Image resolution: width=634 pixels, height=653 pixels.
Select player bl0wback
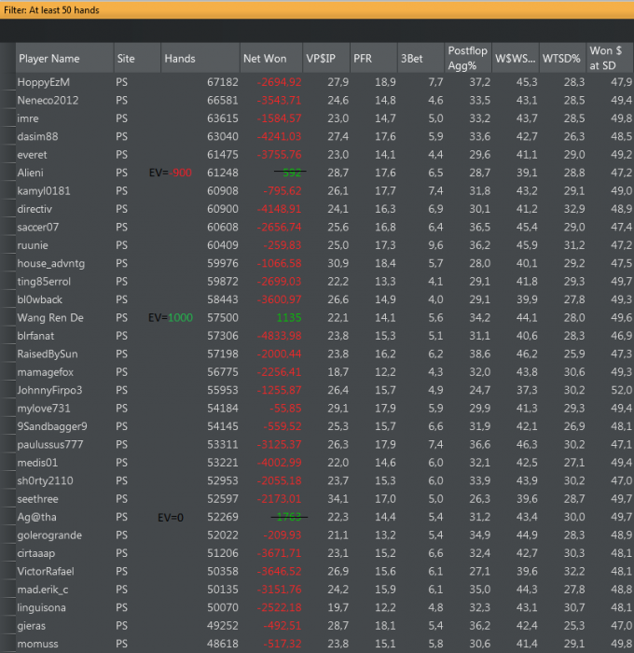39,299
